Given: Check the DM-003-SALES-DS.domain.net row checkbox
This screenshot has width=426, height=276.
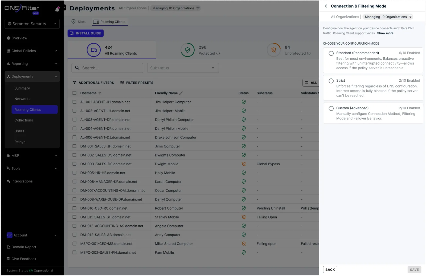Looking at the screenshot, I should (x=75, y=164).
